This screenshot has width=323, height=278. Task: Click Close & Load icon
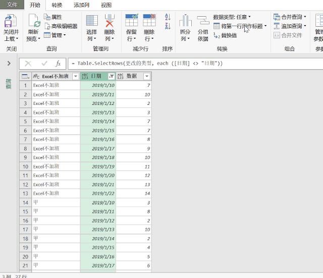pyautogui.click(x=11, y=21)
